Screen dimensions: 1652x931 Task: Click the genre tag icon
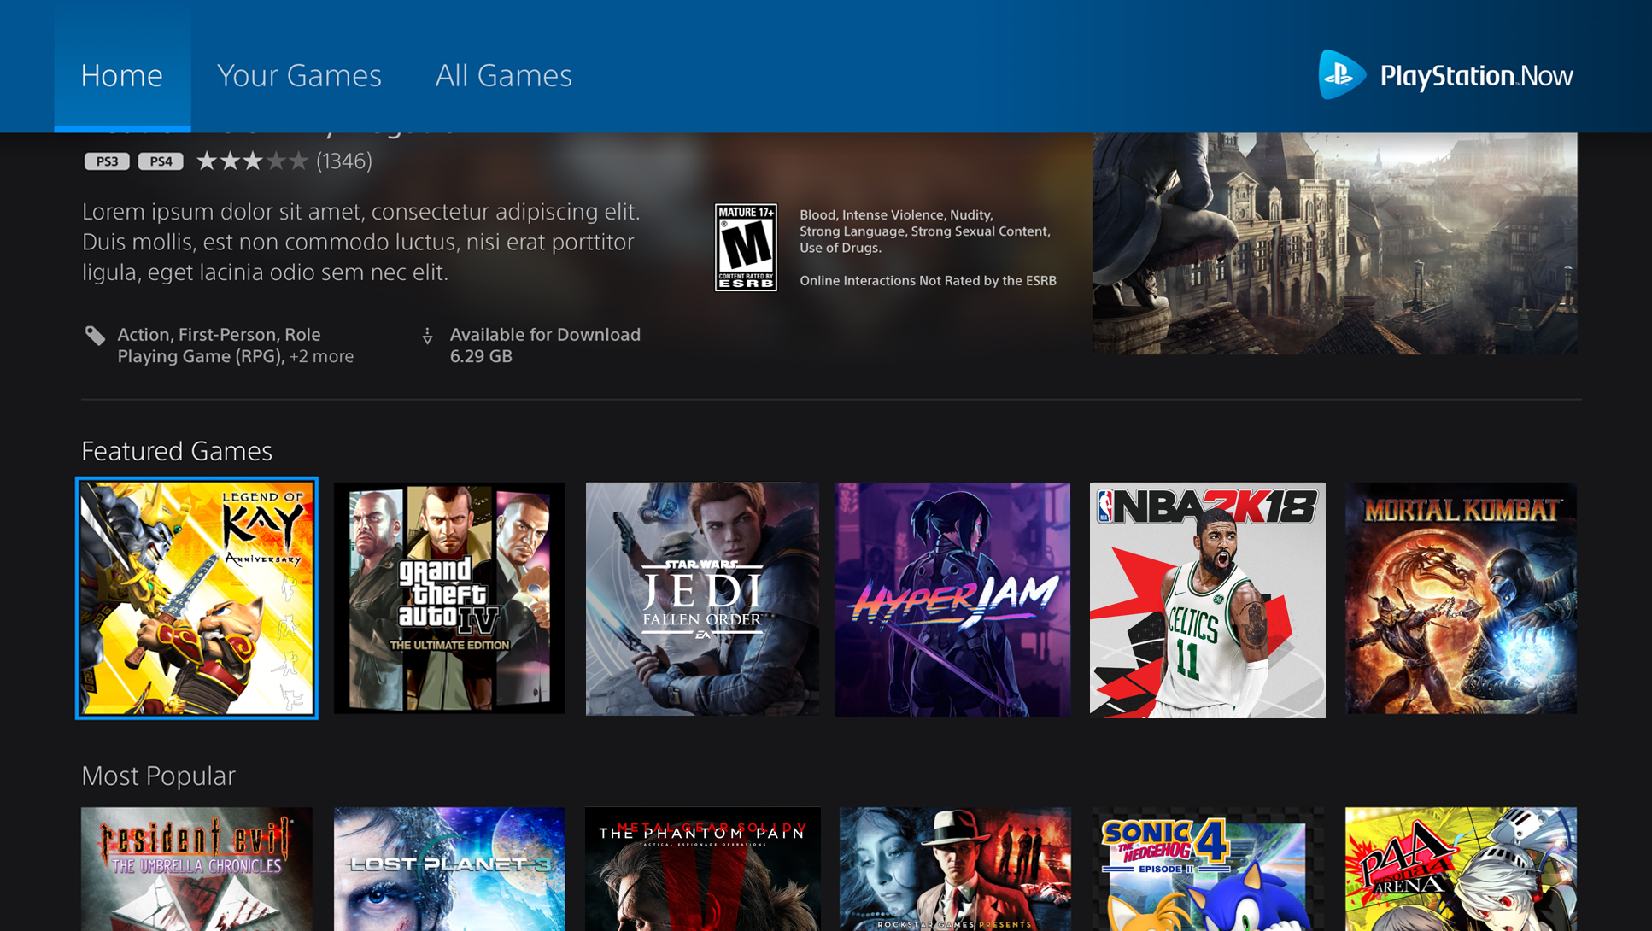95,336
